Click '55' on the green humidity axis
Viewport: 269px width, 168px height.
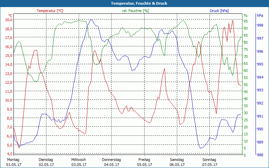[246, 78]
